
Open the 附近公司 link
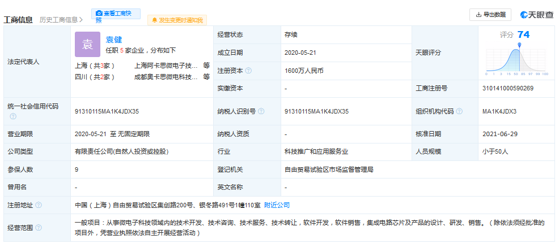(277, 205)
